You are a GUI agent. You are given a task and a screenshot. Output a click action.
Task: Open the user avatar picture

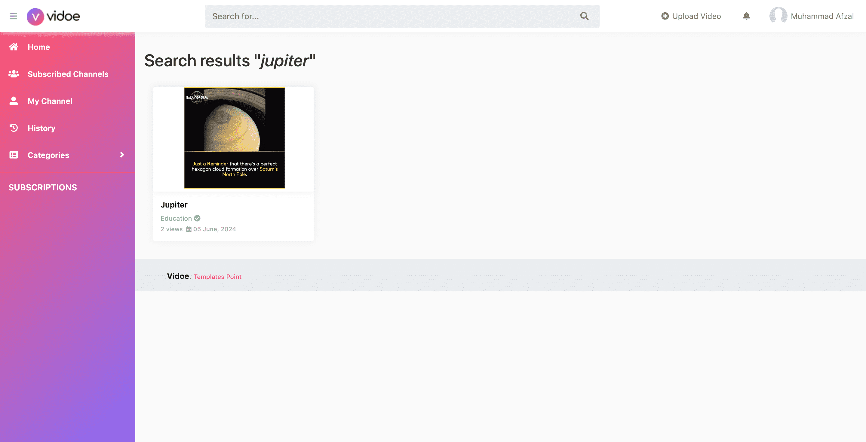778,16
